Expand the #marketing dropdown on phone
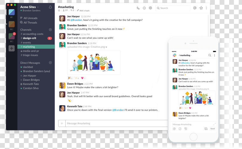Screen dimensions: 242x149 tap(185, 55)
